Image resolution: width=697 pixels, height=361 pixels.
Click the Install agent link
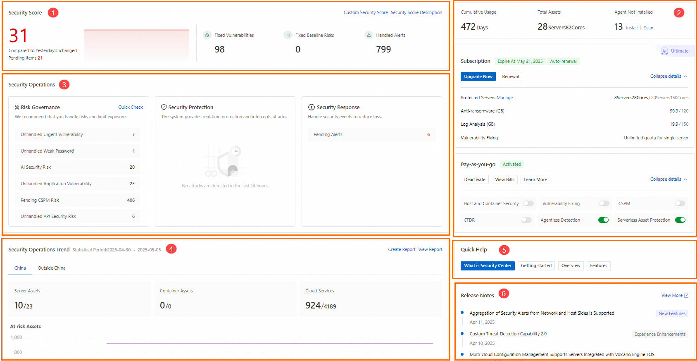tap(632, 28)
